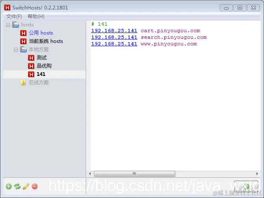The width and height of the screenshot is (264, 198).
Task: Select the 141 scheme label
Action: tap(41, 74)
